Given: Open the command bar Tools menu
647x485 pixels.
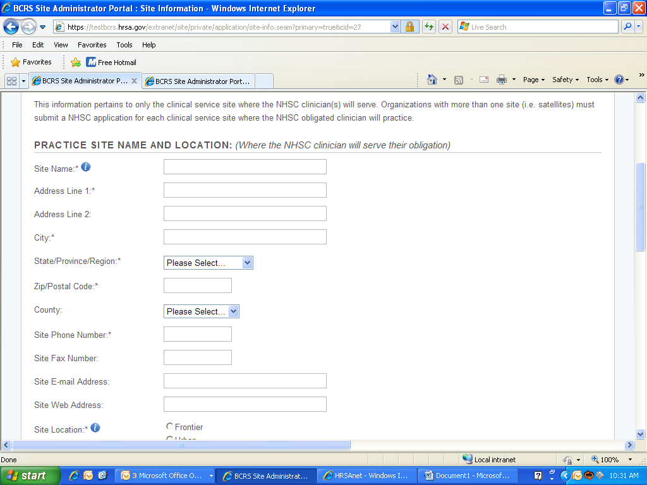Looking at the screenshot, I should pyautogui.click(x=598, y=80).
